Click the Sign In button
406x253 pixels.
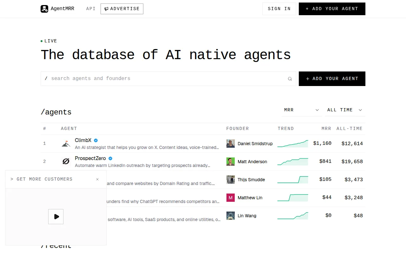click(279, 9)
